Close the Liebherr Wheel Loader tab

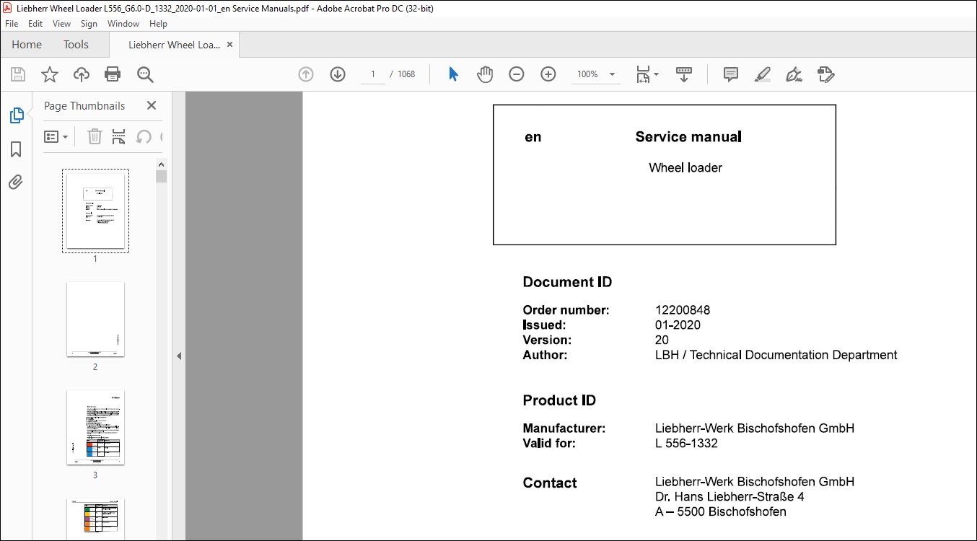pos(229,45)
